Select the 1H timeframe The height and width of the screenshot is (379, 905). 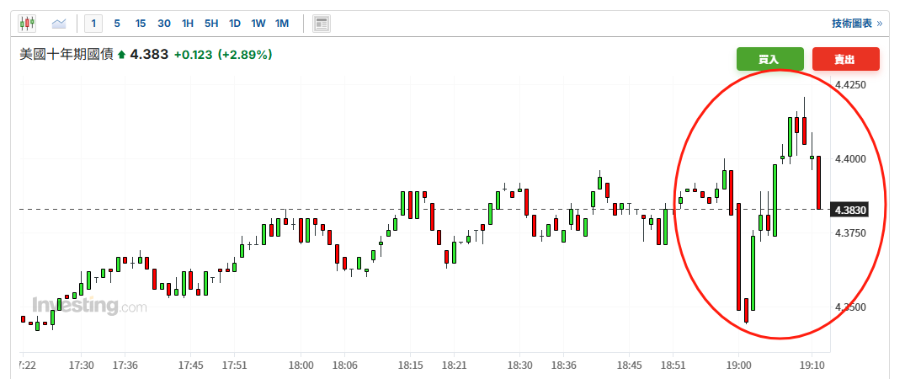[x=188, y=24]
